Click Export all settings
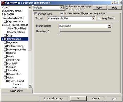Viewport: 123px width, 102px height. click(53, 98)
